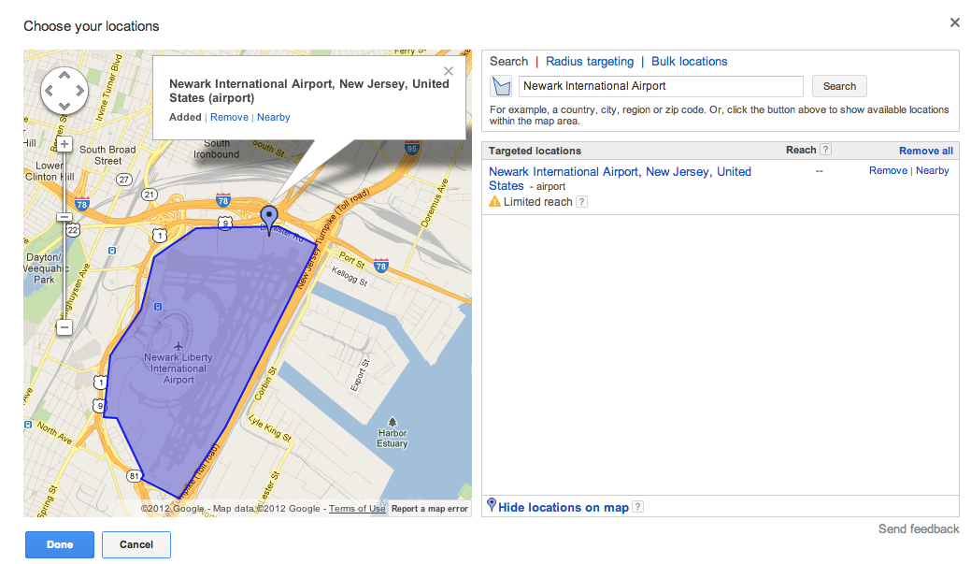
Task: Close the Newark Airport info window
Action: (448, 71)
